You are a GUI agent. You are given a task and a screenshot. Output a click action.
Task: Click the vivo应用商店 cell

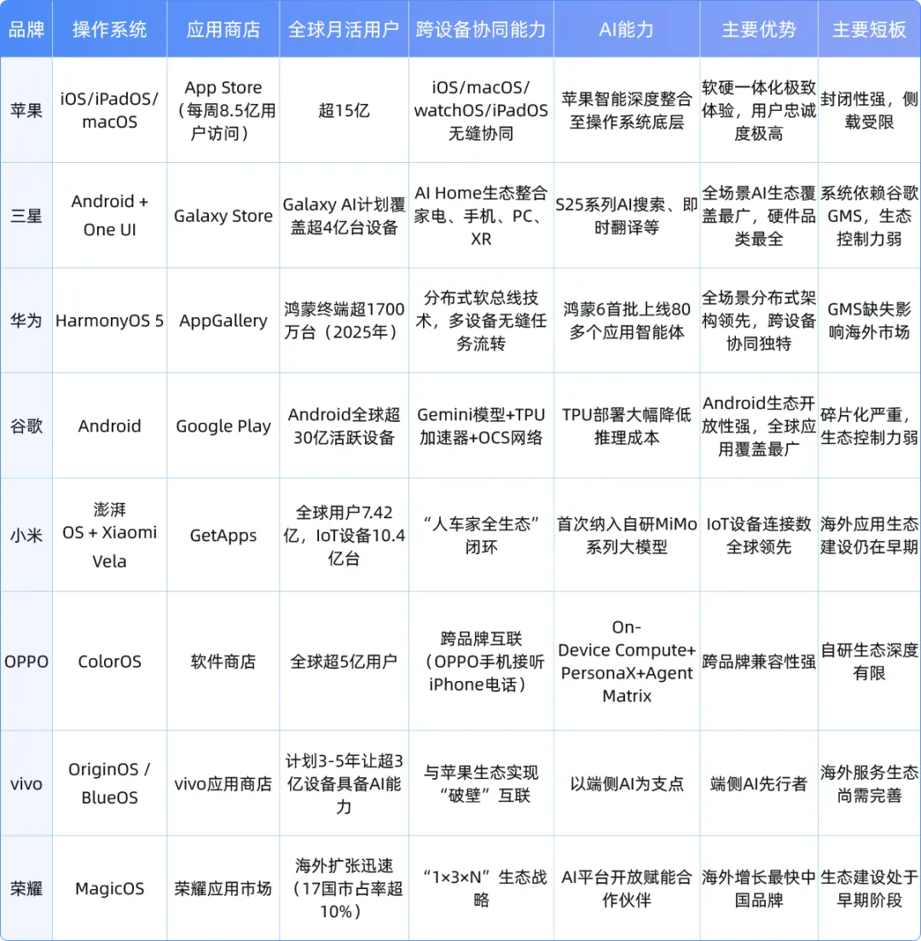223,783
